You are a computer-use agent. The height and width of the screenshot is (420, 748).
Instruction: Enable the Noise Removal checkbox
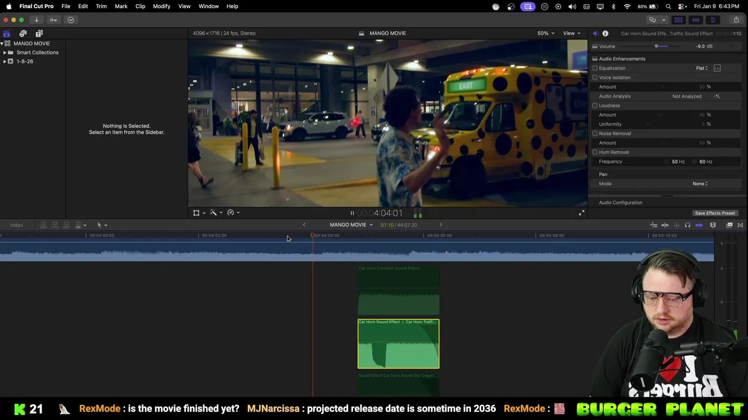point(595,134)
